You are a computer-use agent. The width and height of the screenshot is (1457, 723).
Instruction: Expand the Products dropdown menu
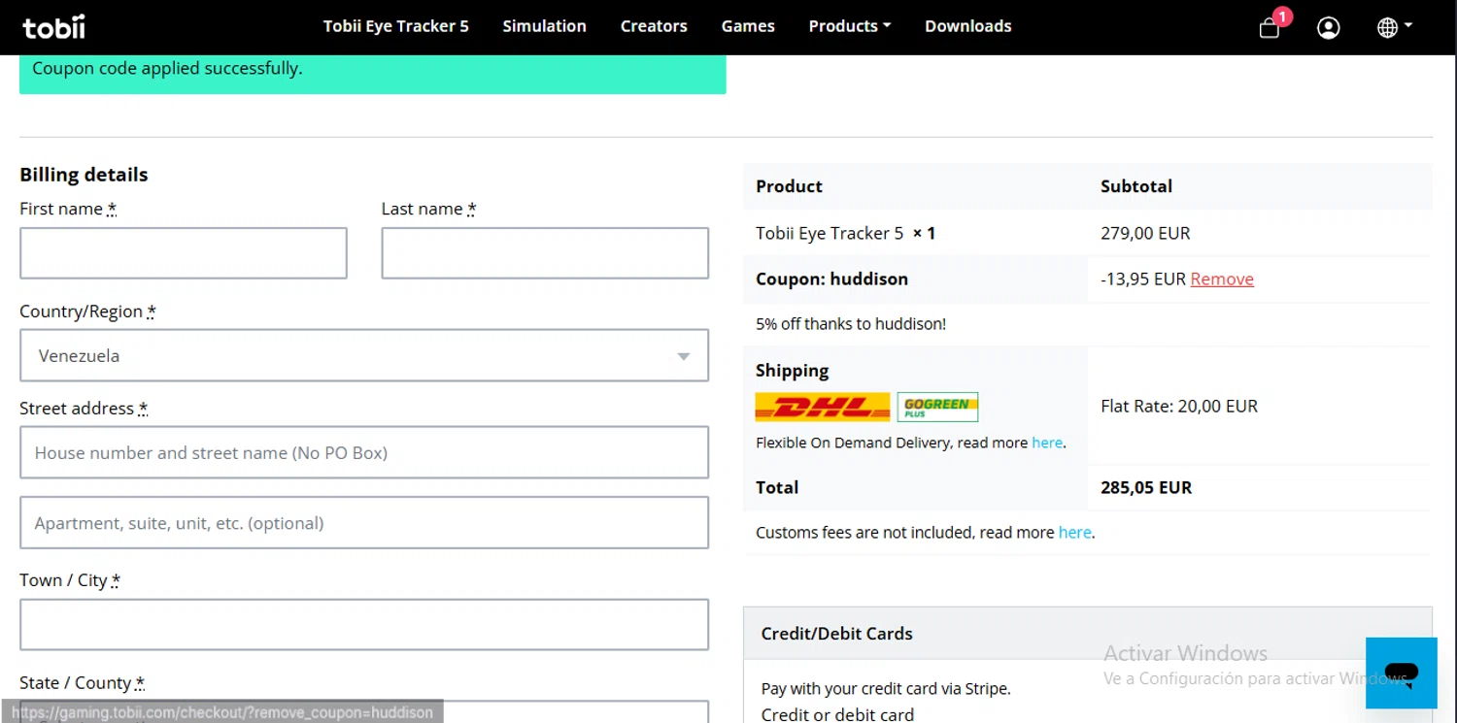pyautogui.click(x=849, y=26)
